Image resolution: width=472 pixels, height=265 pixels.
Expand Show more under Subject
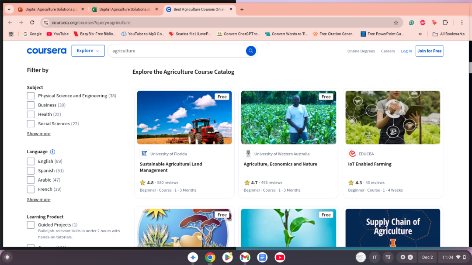[38, 134]
